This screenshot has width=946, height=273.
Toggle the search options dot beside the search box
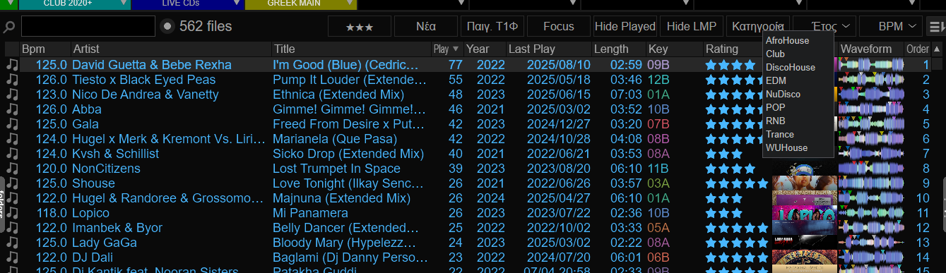click(x=167, y=27)
